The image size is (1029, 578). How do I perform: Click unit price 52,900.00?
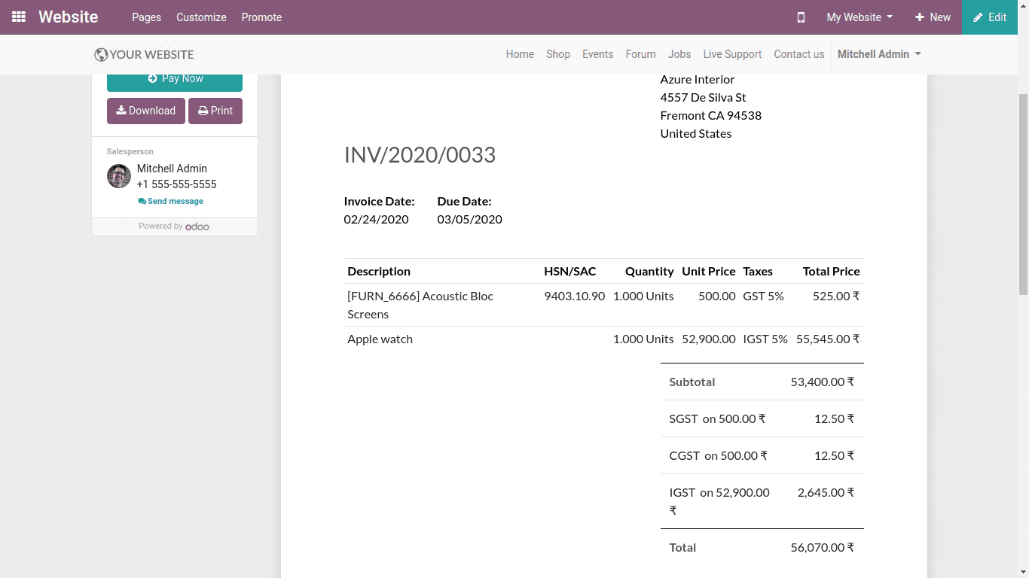[708, 339]
